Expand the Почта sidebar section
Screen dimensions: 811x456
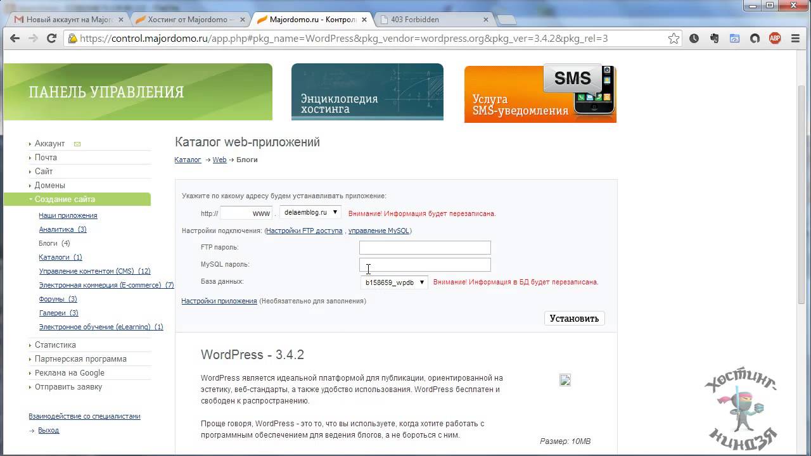[46, 158]
